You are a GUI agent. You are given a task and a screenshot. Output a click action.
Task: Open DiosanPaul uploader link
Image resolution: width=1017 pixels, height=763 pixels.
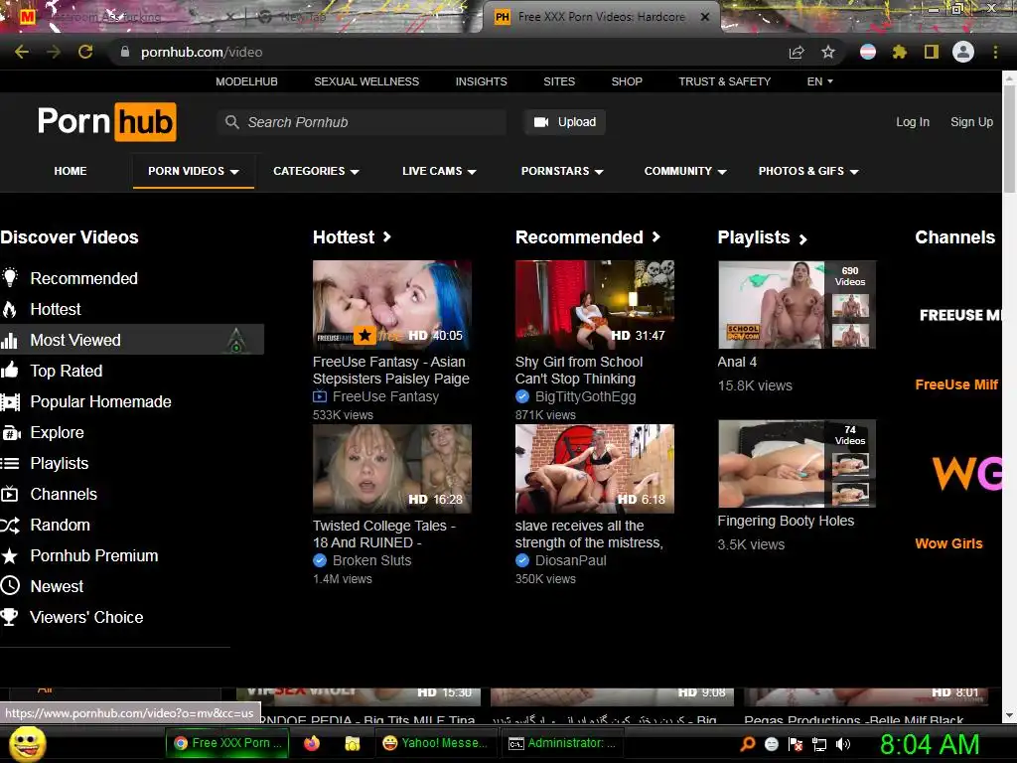click(571, 560)
